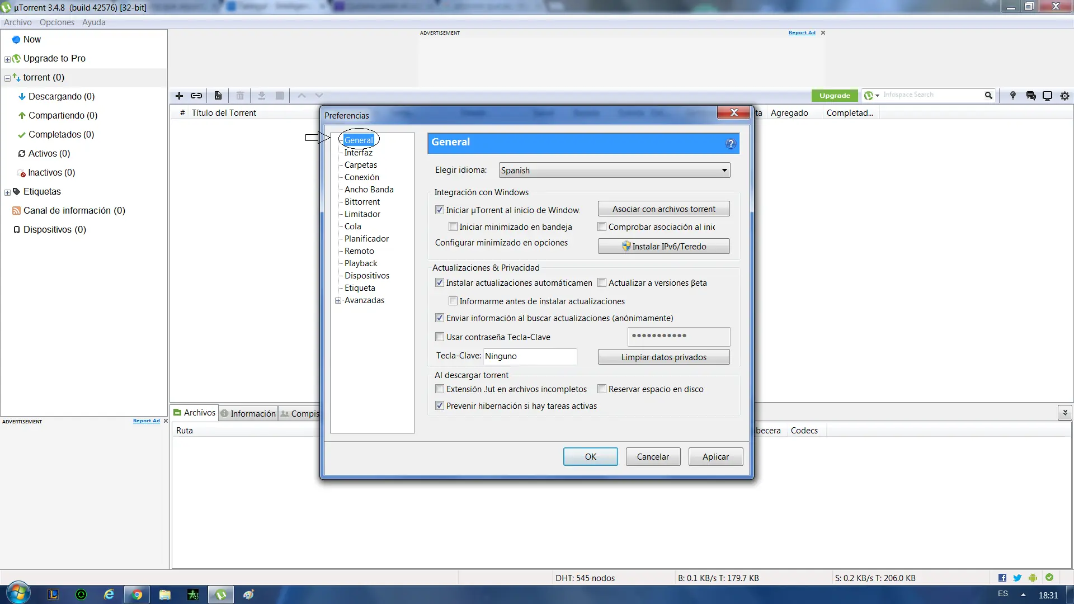Image resolution: width=1074 pixels, height=604 pixels.
Task: Click the Remove torrent trash icon
Action: (240, 96)
